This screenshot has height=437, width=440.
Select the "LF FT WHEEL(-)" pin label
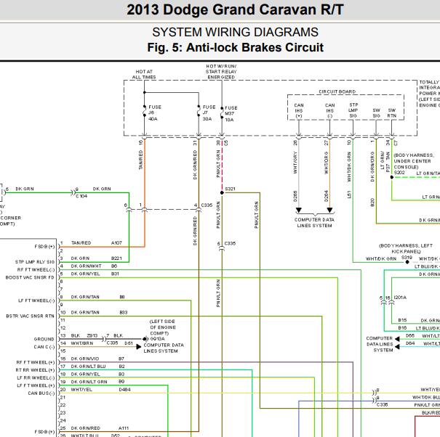[x=36, y=301]
